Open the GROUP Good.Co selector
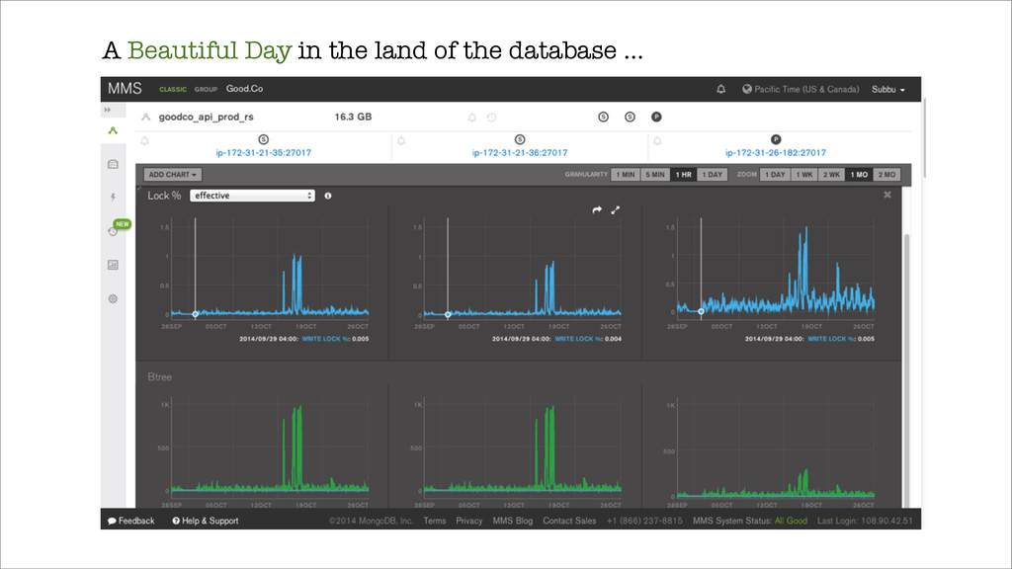The image size is (1012, 569). click(x=228, y=89)
